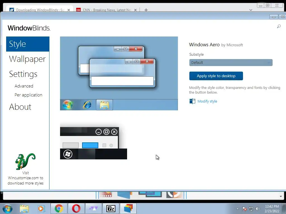Click the Wincustomize green gecko mascot
The height and width of the screenshot is (214, 286).
coord(25,161)
